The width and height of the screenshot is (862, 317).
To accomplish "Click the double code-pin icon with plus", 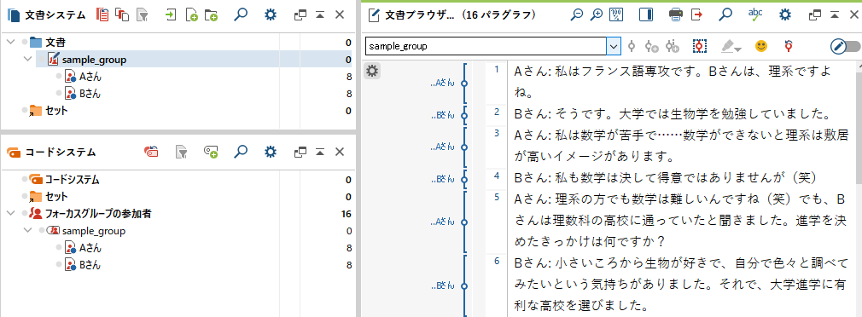I will 673,47.
